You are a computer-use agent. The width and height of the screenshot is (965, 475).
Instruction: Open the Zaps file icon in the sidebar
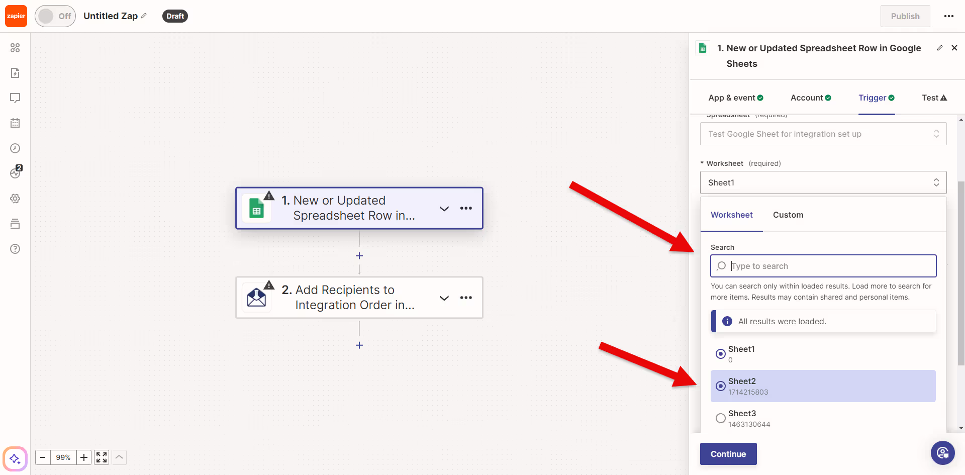(15, 73)
